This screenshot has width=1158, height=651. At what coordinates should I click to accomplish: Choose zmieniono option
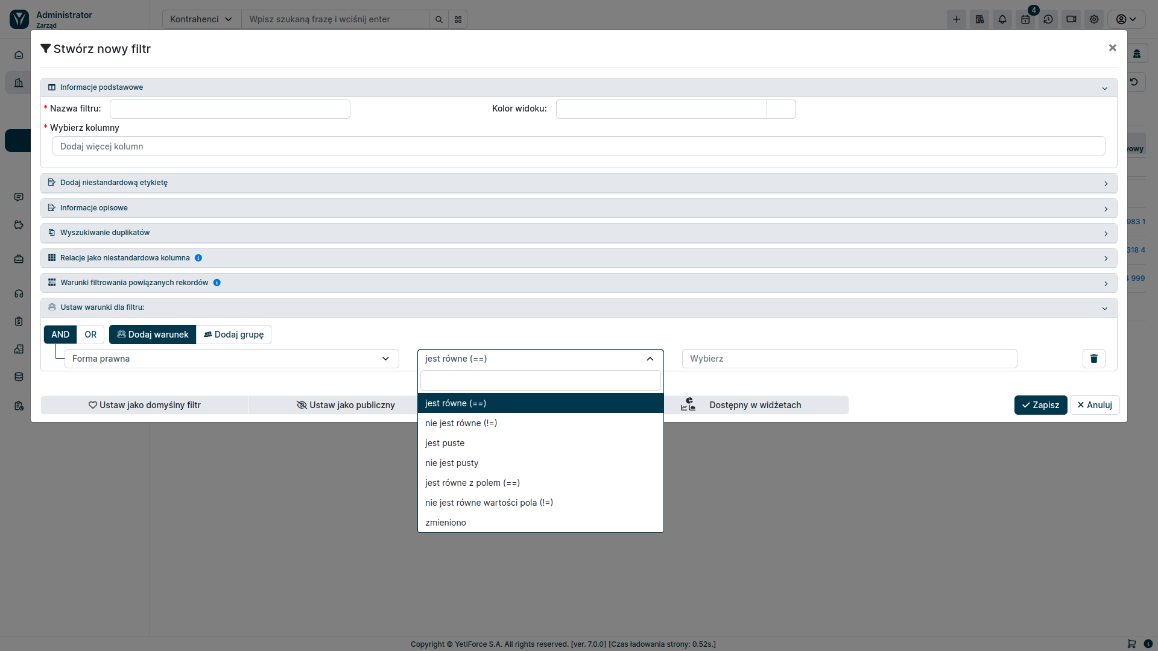point(540,523)
